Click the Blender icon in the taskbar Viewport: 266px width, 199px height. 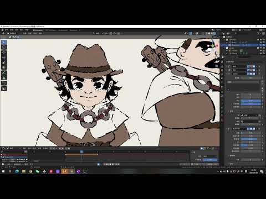(x=64, y=171)
